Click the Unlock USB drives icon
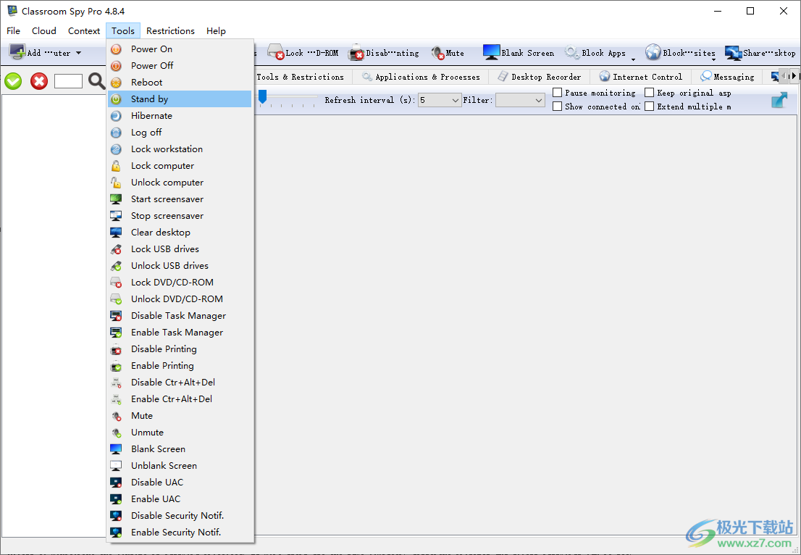801x555 pixels. point(116,266)
